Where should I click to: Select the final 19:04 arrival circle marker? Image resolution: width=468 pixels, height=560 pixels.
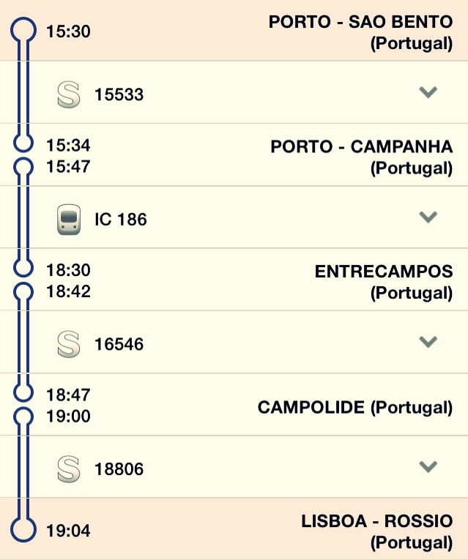pos(24,530)
